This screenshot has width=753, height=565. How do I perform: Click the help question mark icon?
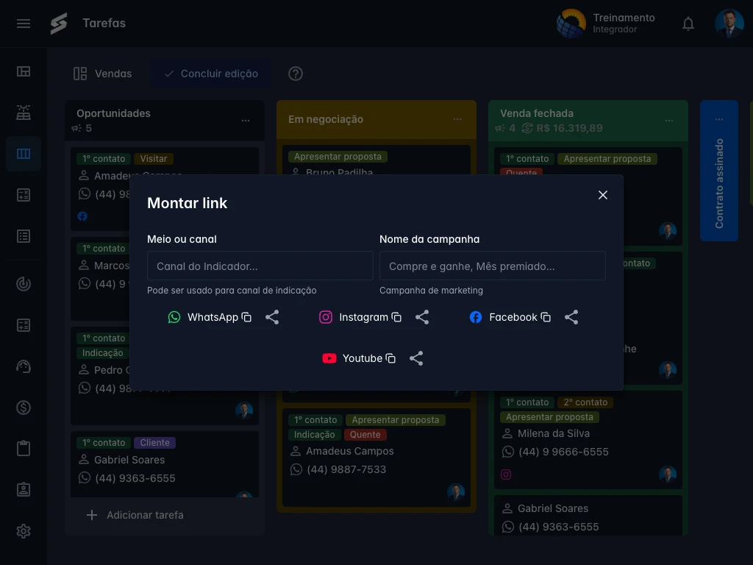point(296,74)
